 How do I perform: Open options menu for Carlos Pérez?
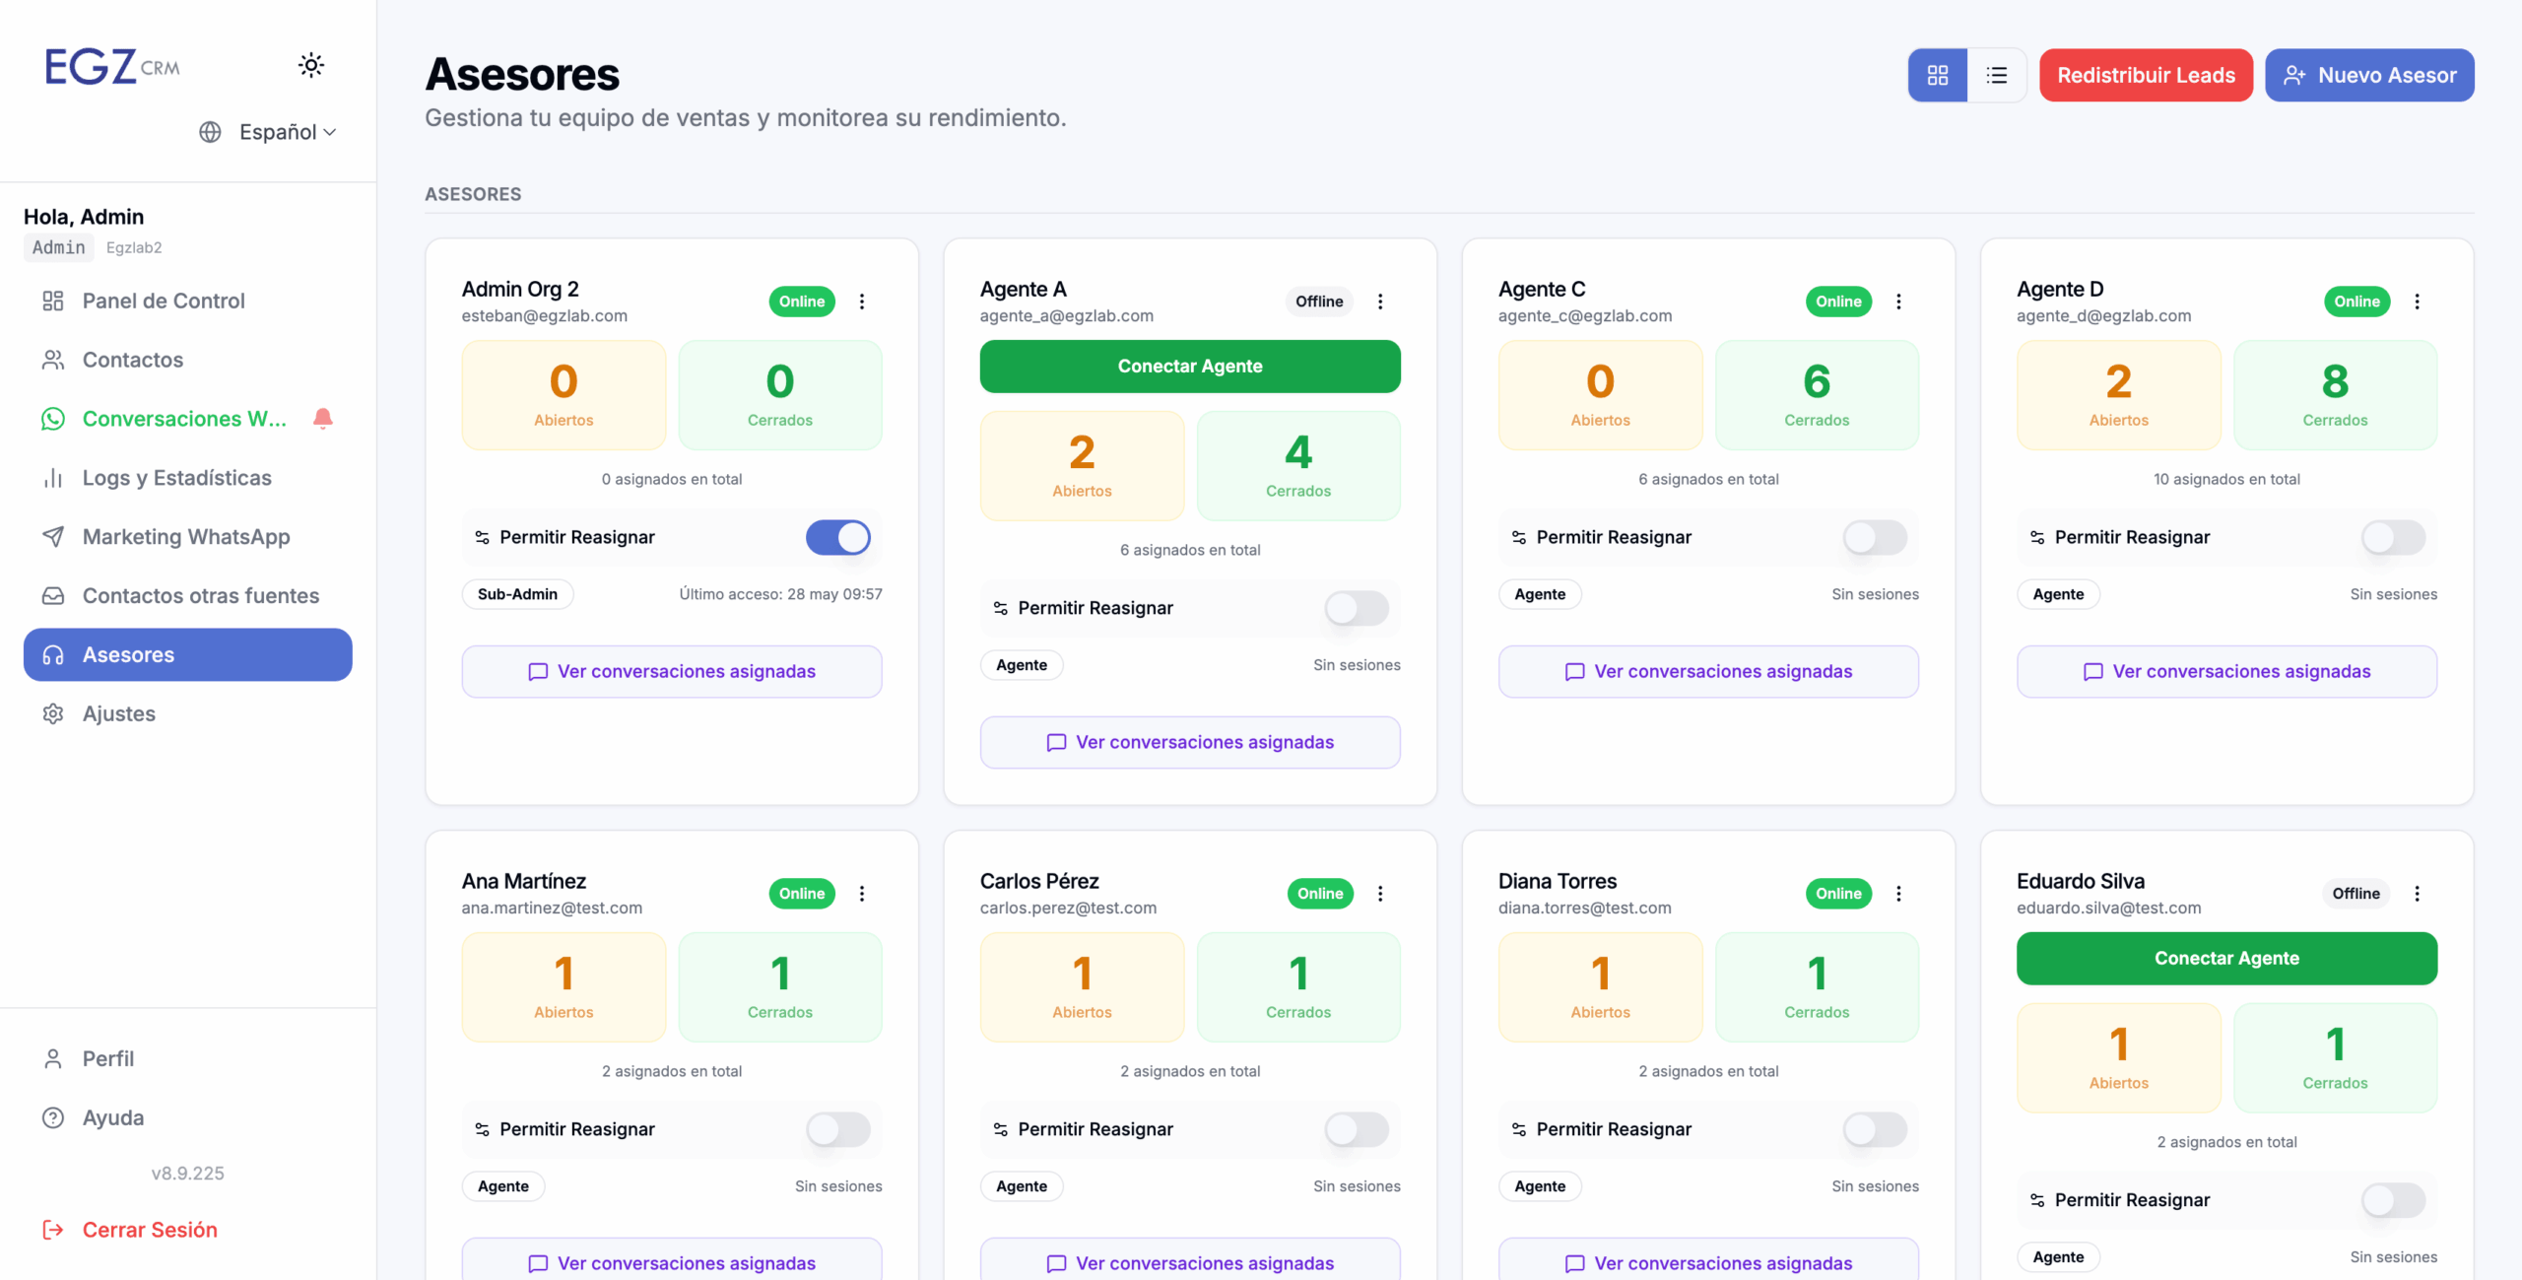[1380, 894]
